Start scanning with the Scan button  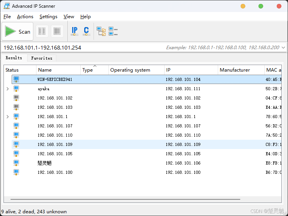pyautogui.click(x=17, y=31)
